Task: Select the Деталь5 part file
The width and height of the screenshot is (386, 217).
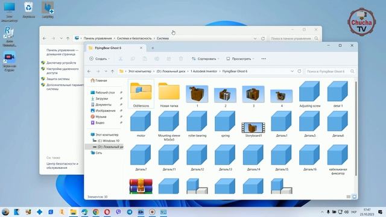Action: point(309,124)
